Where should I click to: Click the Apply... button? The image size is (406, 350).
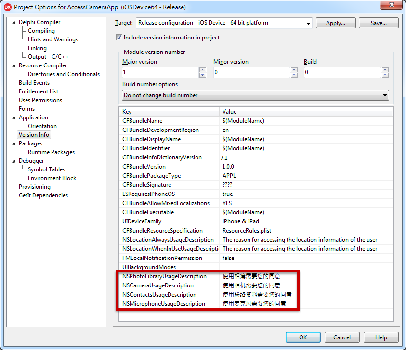[x=336, y=23]
